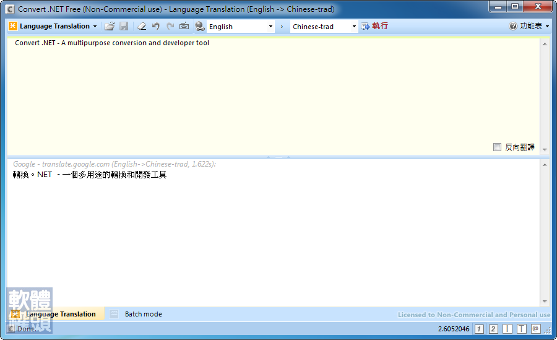Click the version number 2.6052046
This screenshot has height=340, width=557.
[454, 329]
